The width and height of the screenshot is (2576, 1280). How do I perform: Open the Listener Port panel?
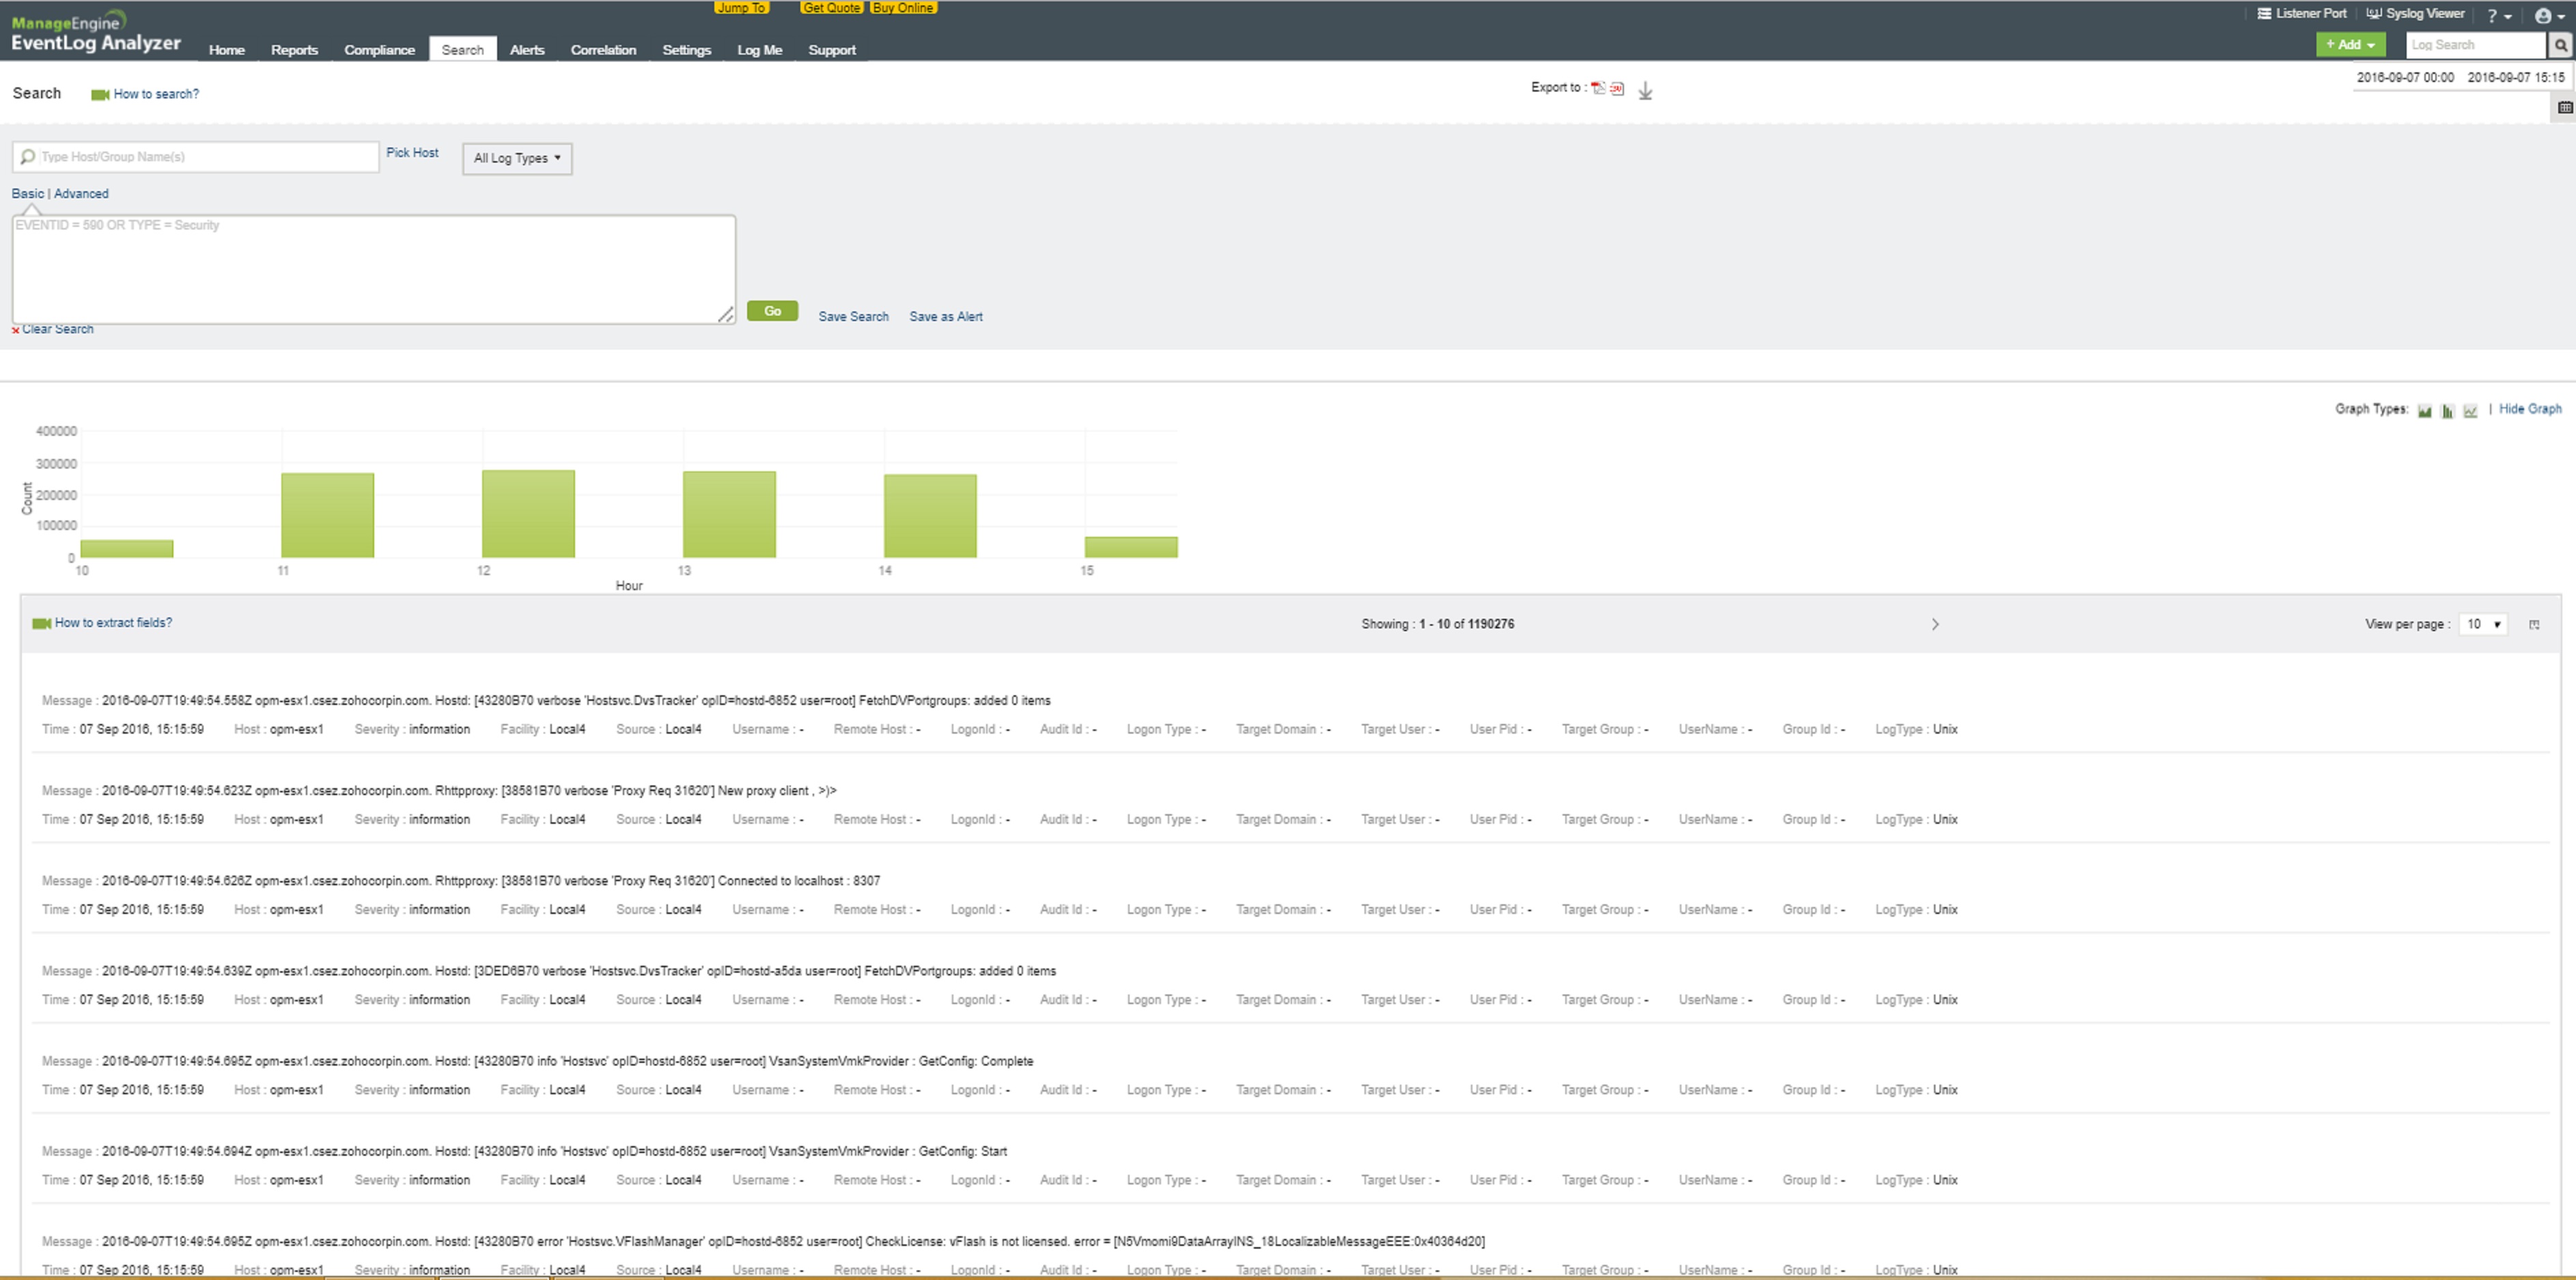(2301, 13)
